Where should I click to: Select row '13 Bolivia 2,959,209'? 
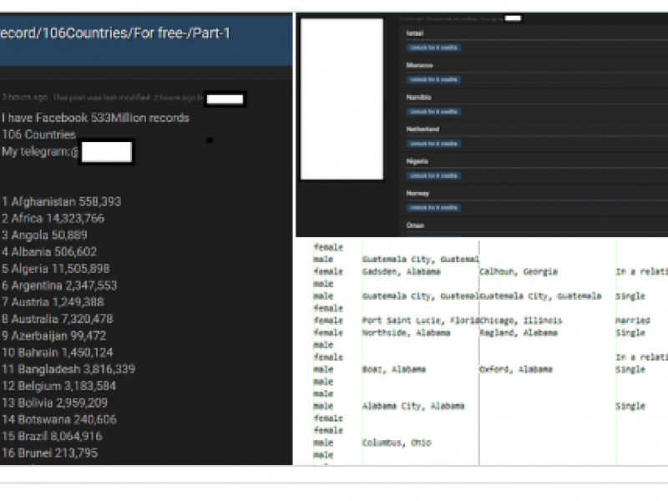pyautogui.click(x=54, y=403)
